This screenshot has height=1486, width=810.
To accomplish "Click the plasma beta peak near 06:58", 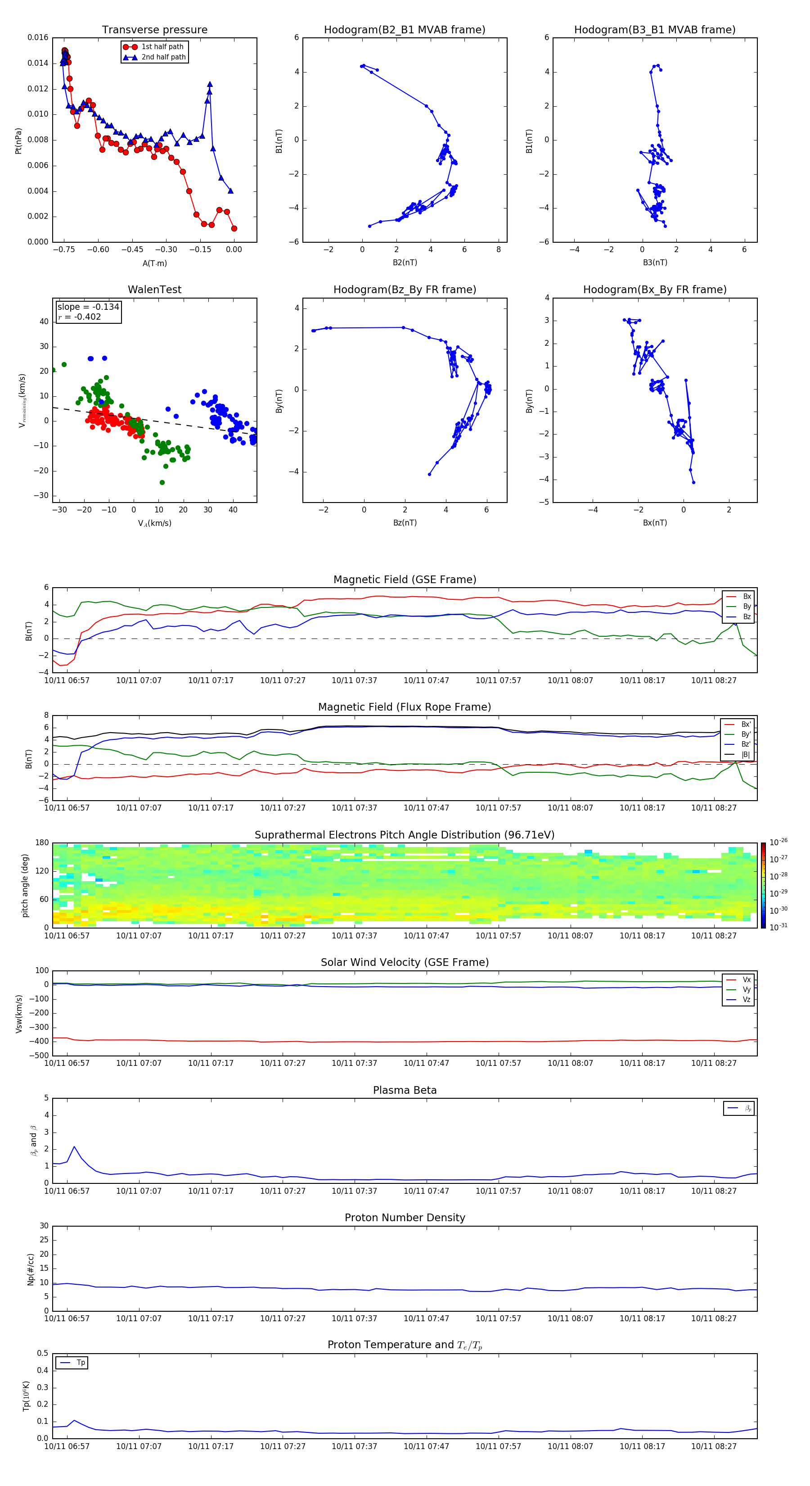I will tap(74, 1147).
